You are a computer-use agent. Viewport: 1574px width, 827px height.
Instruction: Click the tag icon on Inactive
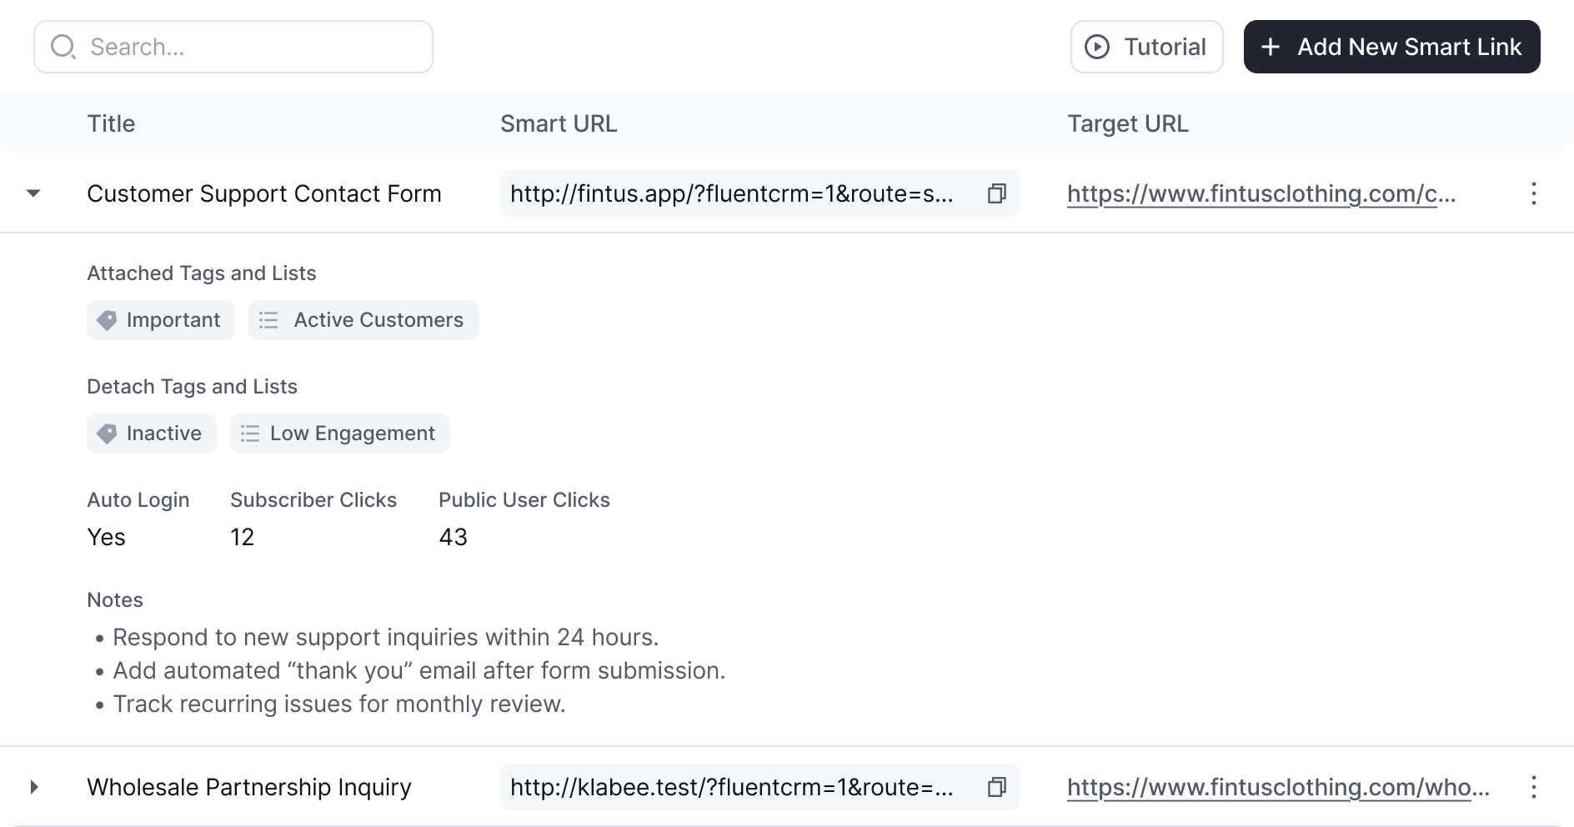[107, 434]
